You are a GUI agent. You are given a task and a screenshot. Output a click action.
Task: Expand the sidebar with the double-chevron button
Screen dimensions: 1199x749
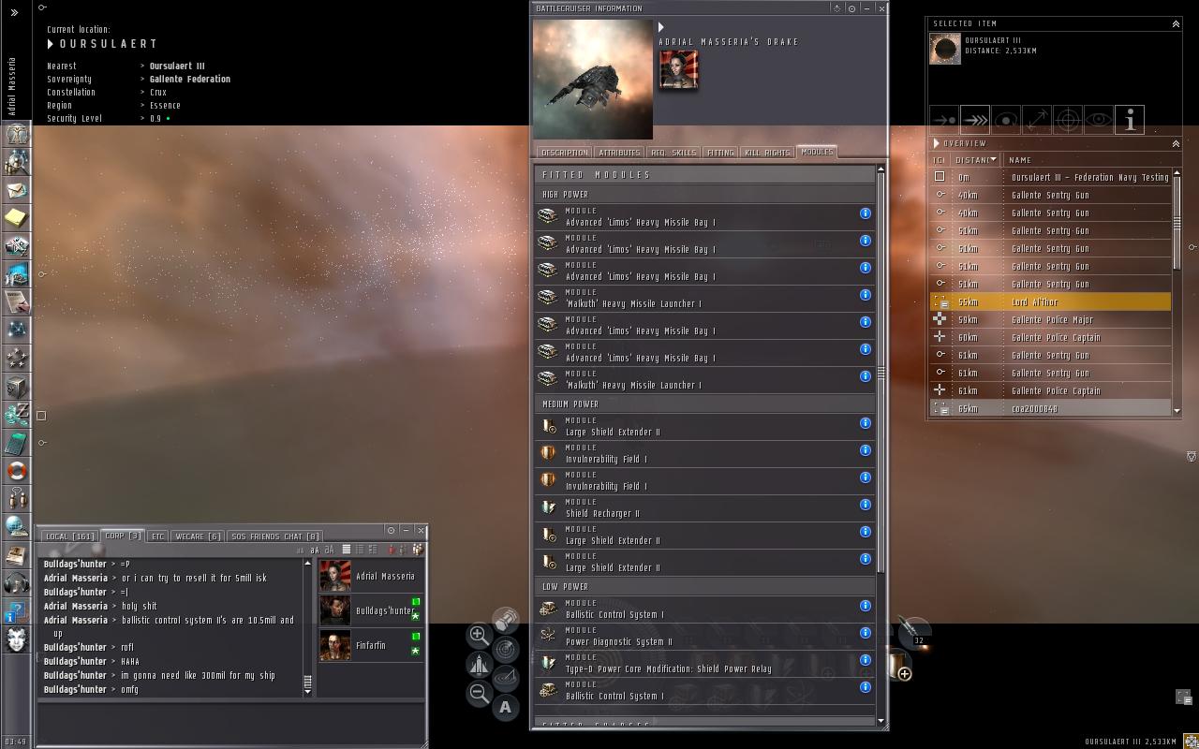point(14,12)
